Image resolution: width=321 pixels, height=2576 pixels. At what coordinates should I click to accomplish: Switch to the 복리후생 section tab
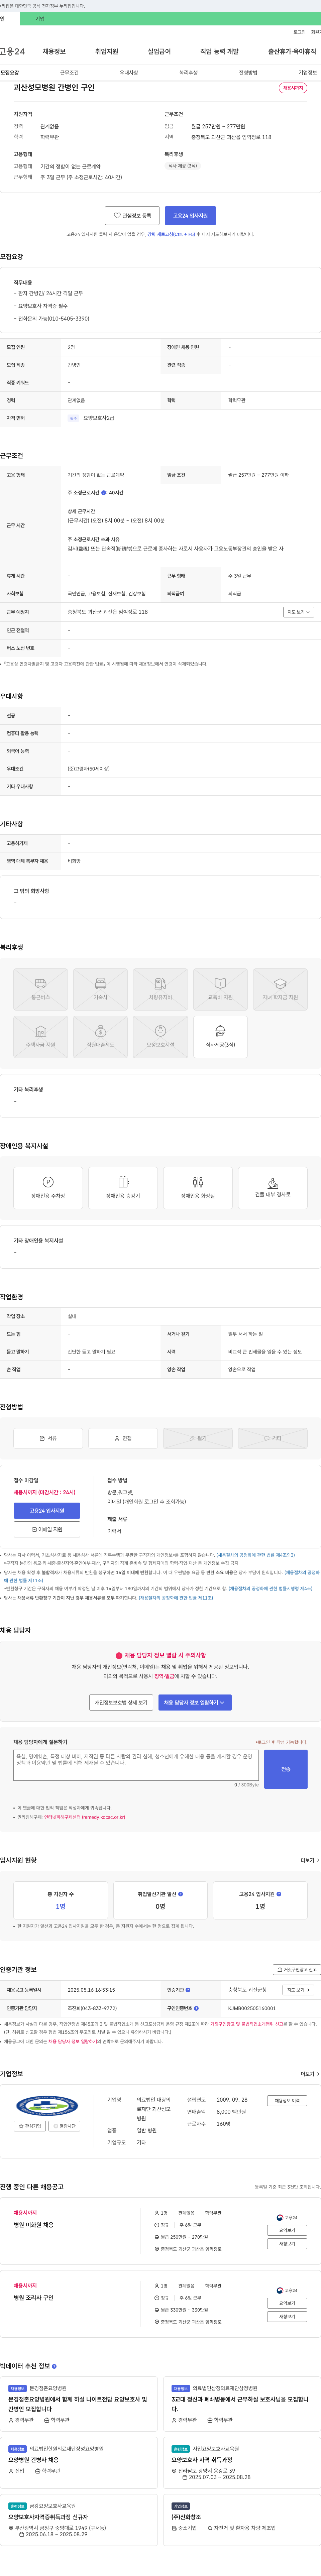pyautogui.click(x=188, y=73)
